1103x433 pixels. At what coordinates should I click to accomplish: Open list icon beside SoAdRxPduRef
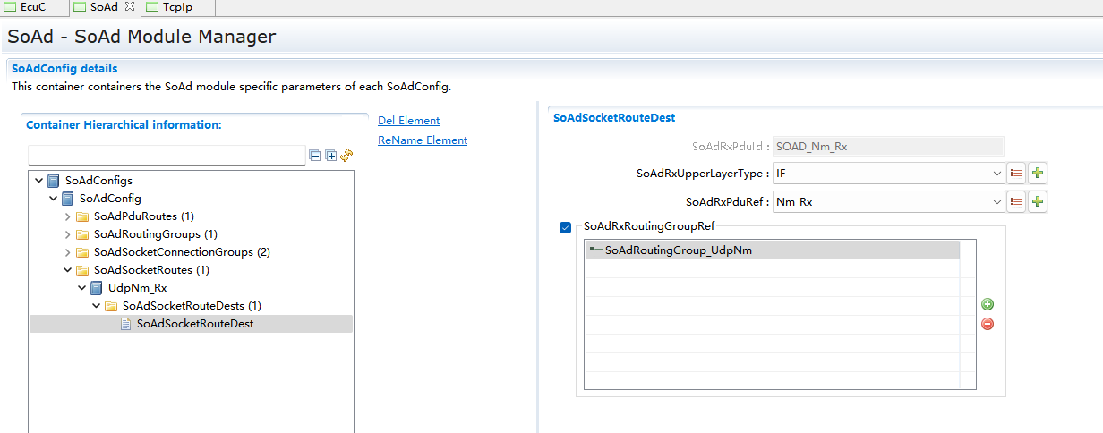[x=1016, y=202]
